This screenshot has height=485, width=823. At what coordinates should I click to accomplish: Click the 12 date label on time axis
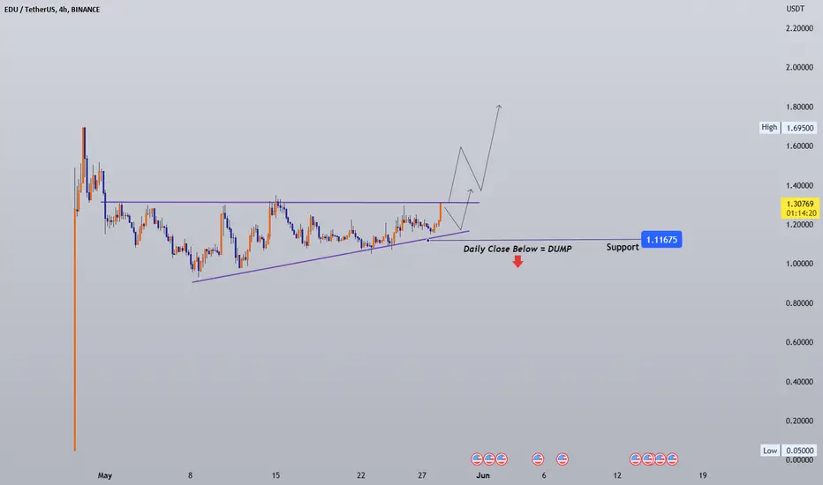617,475
